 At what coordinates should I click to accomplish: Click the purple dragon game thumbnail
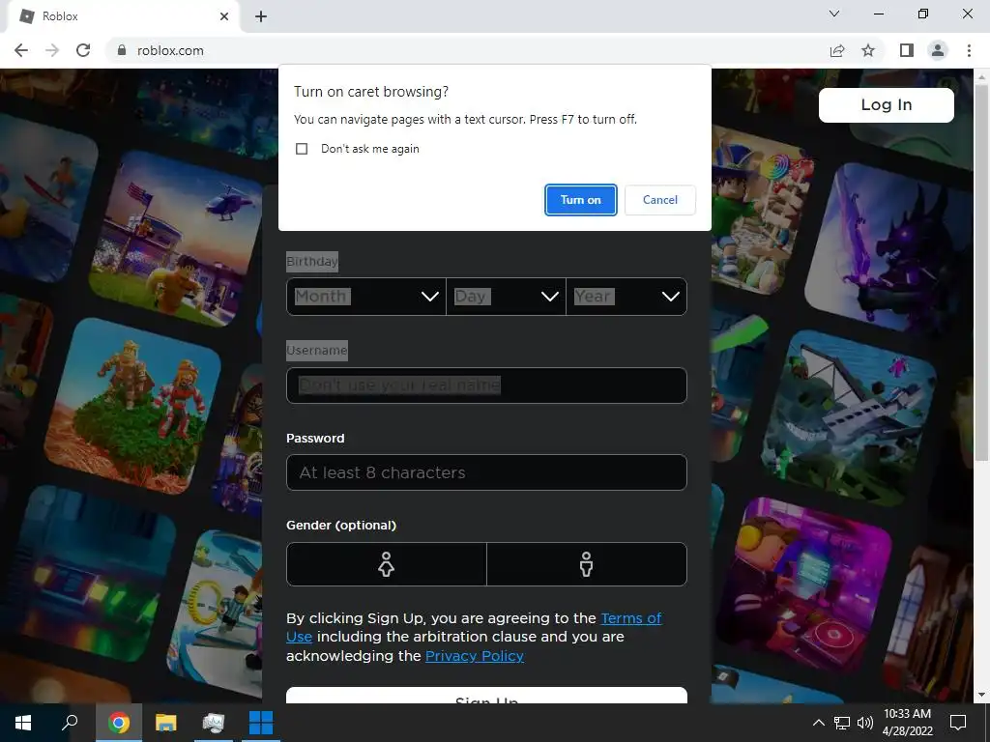[x=891, y=247]
